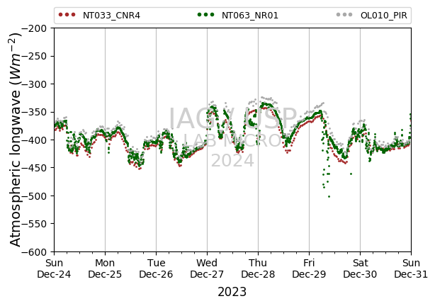The height and width of the screenshot is (306, 435).
Task: Click the green NT063_NR01 legend marker dots
Action: point(205,15)
